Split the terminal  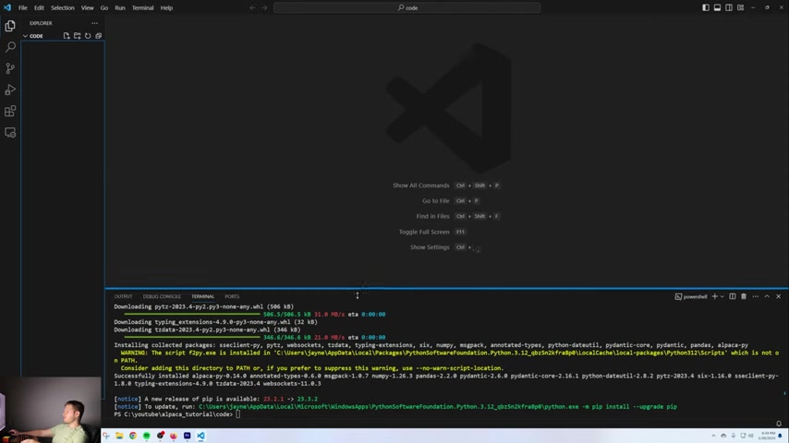click(x=732, y=296)
